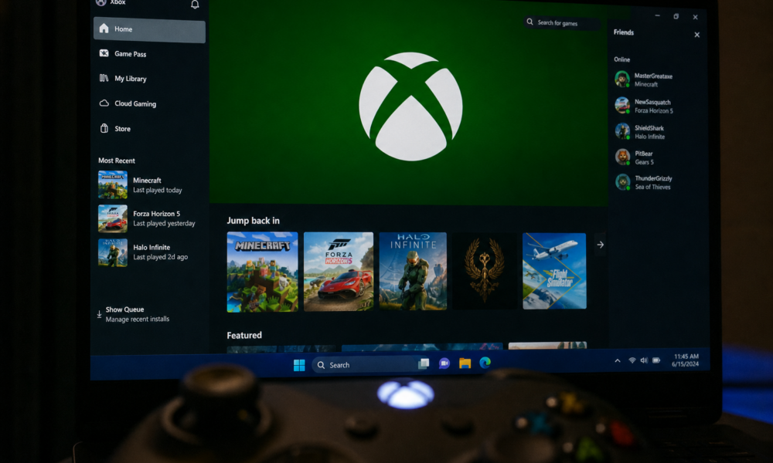The height and width of the screenshot is (463, 773).
Task: Open PitBear friend avatar
Action: pyautogui.click(x=622, y=157)
